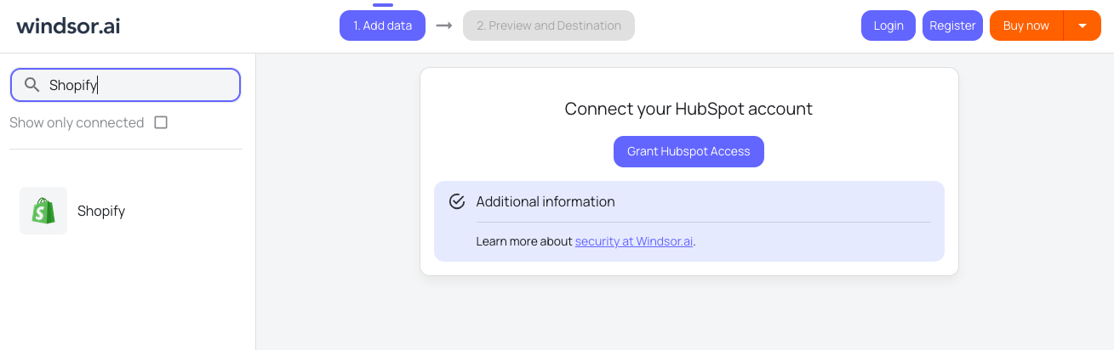Viewport: 1114px width, 350px height.
Task: Click the arrow between the two steps
Action: 444,25
